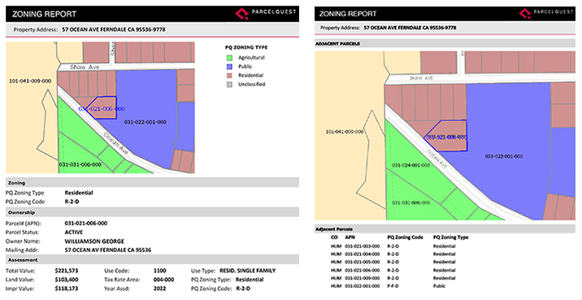This screenshot has height=300, width=582.
Task: Click the Shaw Ave street label on left map
Action: coord(85,67)
